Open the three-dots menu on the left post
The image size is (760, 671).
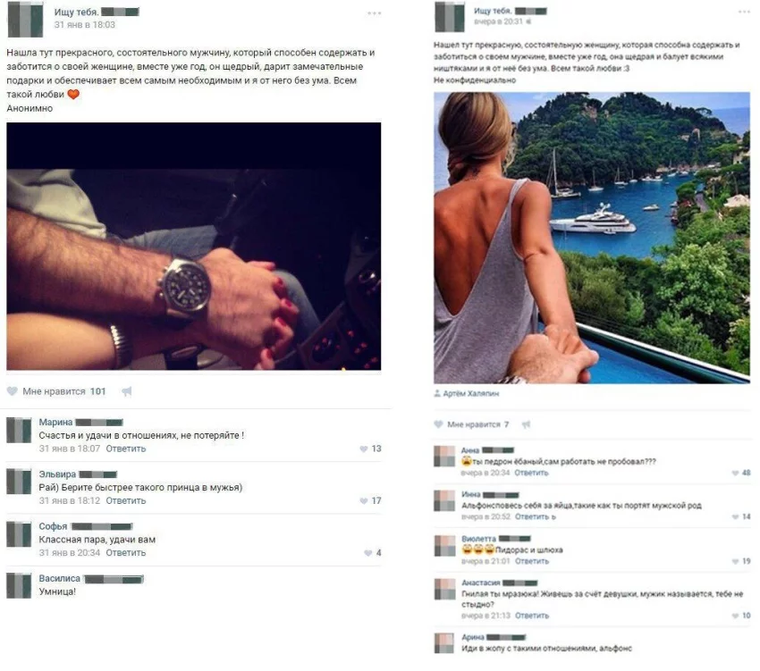[374, 13]
